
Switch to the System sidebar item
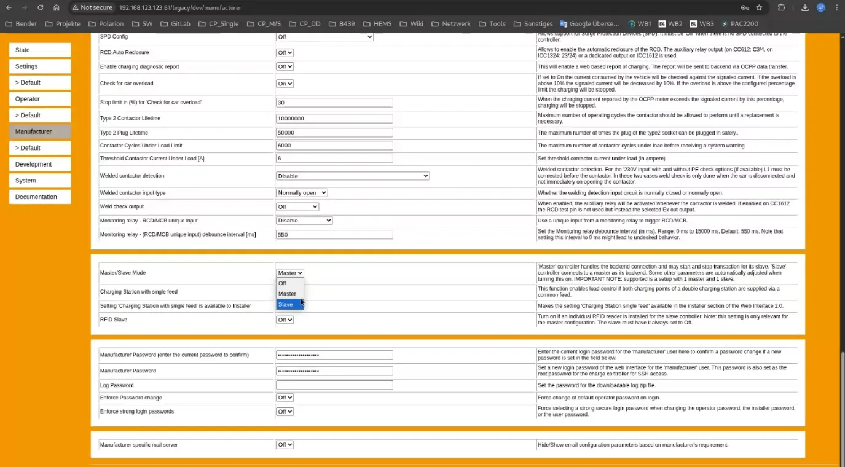point(40,181)
